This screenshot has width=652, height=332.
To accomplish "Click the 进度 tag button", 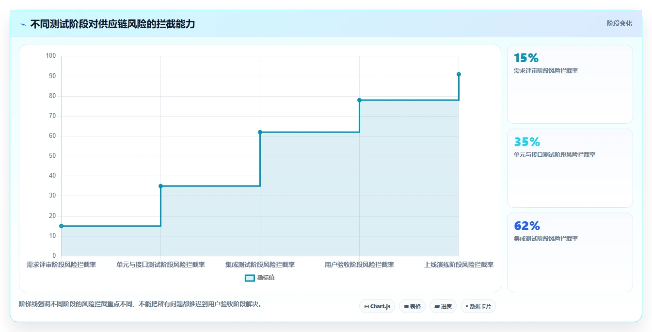I will point(443,306).
